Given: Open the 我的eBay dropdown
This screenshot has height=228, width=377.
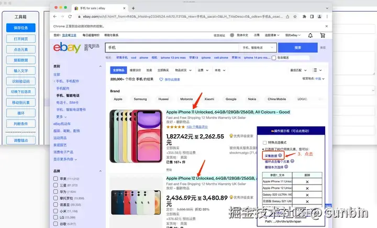Looking at the screenshot, I should [x=293, y=35].
